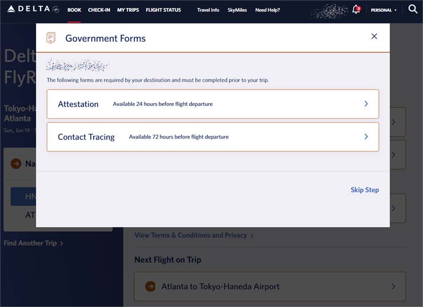Open the Travel Info menu
The height and width of the screenshot is (307, 423).
[208, 10]
